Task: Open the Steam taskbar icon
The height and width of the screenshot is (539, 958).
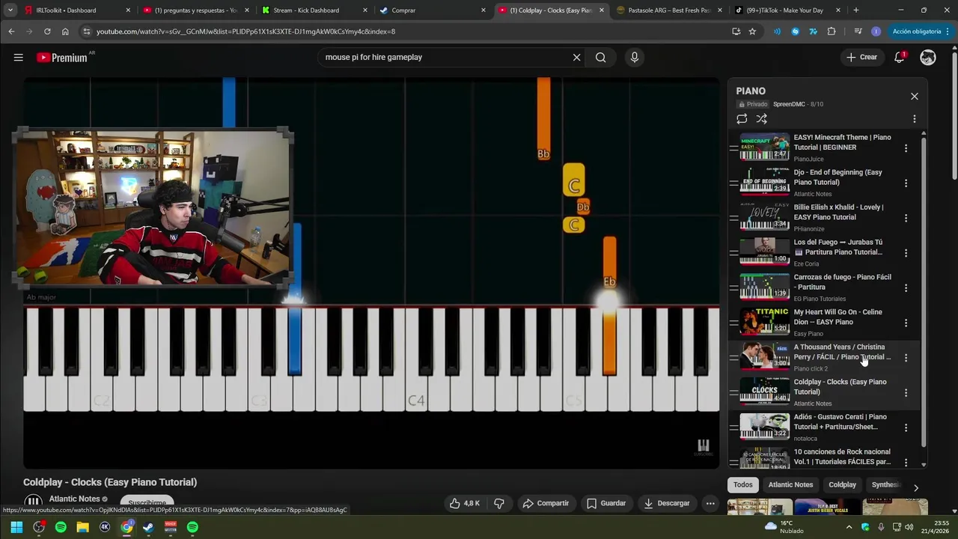Action: [x=148, y=527]
